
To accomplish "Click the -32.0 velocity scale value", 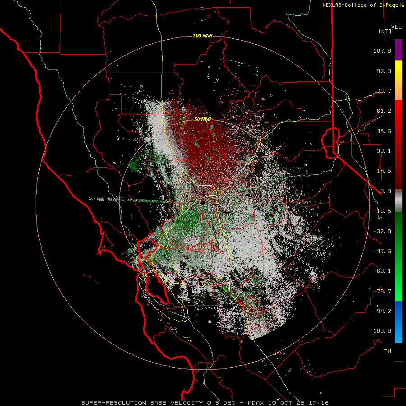I will [x=382, y=231].
